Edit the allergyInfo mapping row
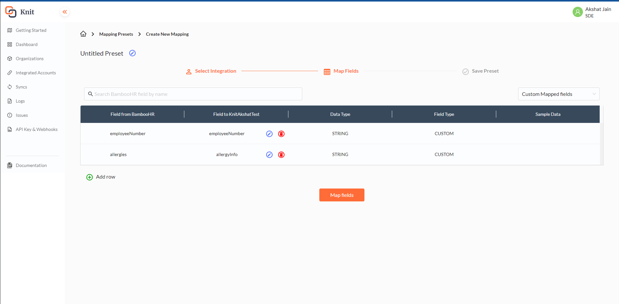 click(x=269, y=155)
